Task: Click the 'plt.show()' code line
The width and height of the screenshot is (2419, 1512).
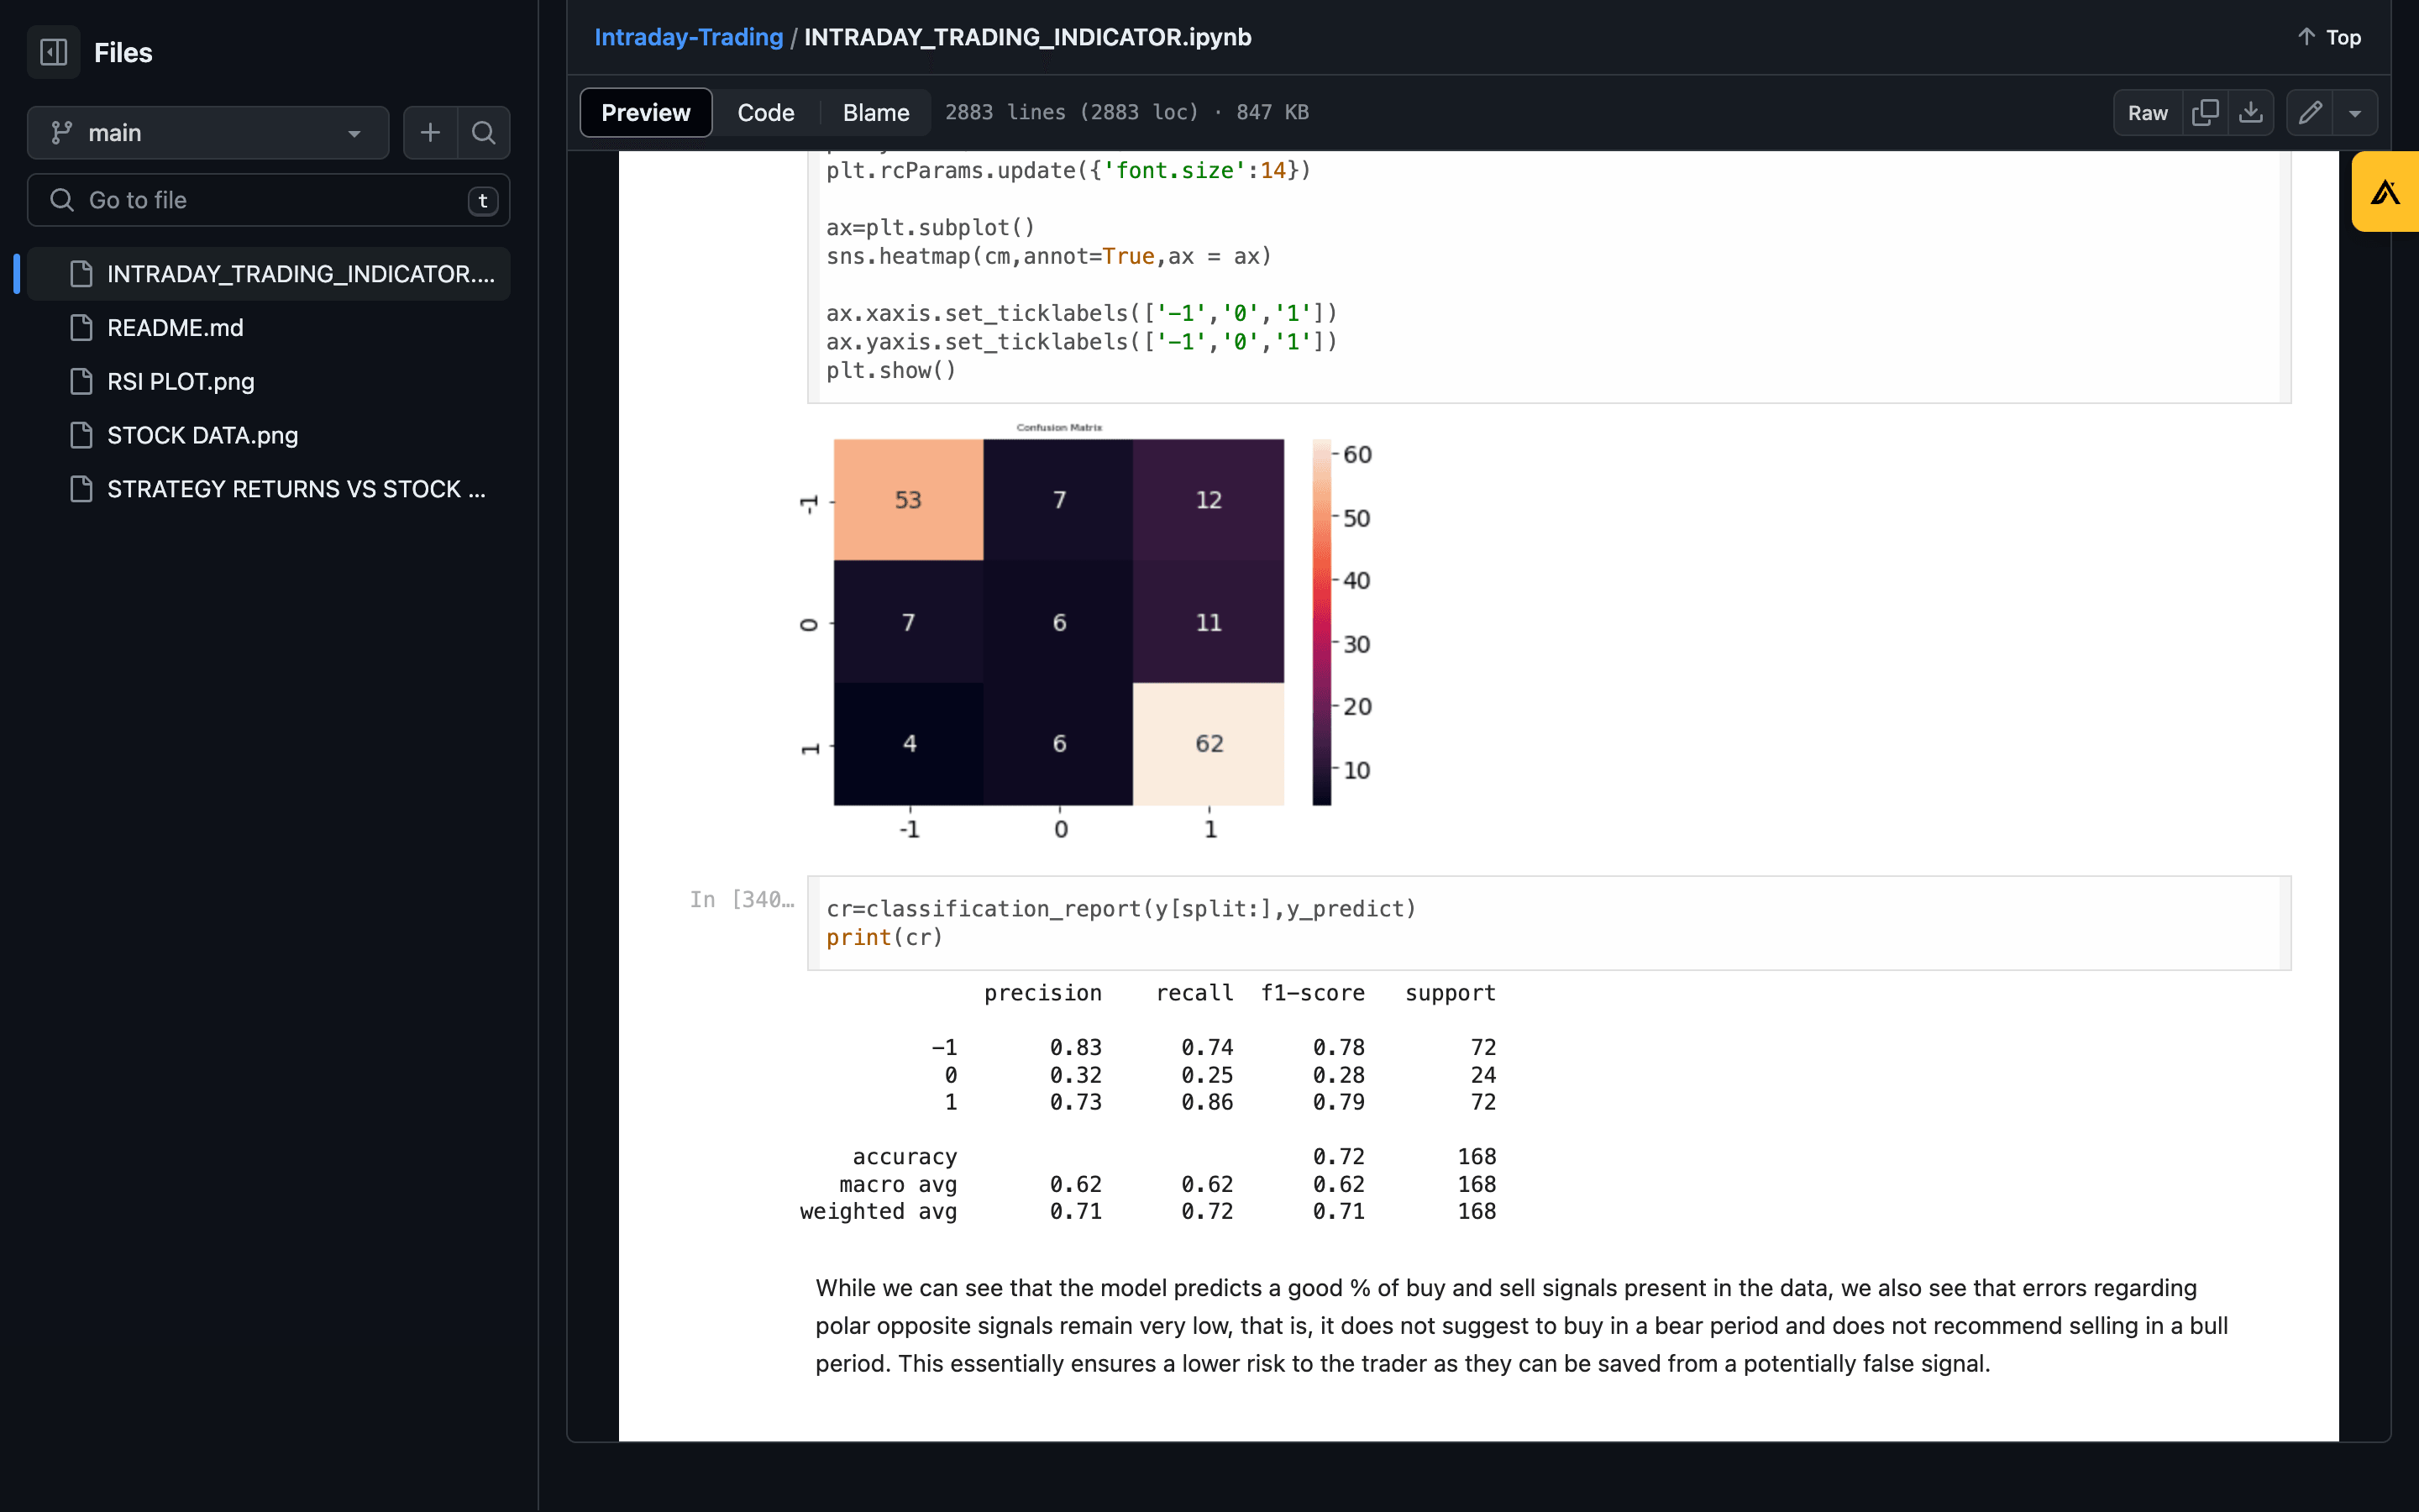Action: pyautogui.click(x=890, y=370)
